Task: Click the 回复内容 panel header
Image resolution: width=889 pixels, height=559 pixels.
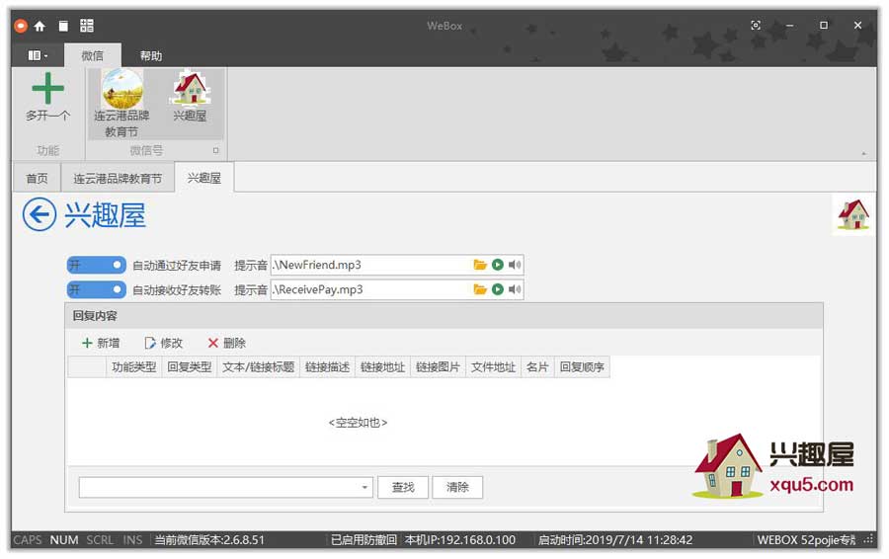Action: [x=444, y=316]
